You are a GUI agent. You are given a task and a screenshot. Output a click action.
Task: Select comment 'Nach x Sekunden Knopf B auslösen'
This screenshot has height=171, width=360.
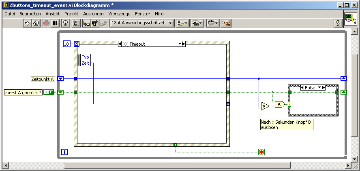point(287,125)
